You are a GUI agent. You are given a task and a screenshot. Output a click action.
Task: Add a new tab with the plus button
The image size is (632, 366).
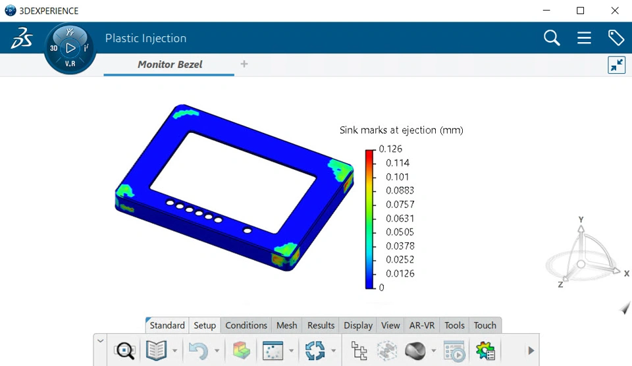point(244,64)
